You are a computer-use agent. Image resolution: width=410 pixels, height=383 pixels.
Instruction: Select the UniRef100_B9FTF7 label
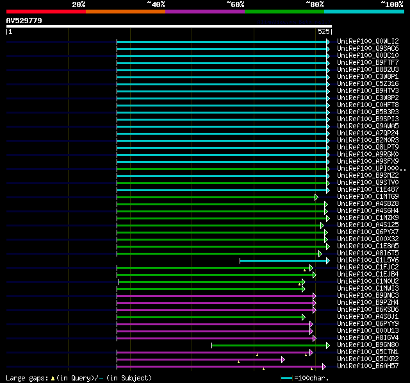368,63
